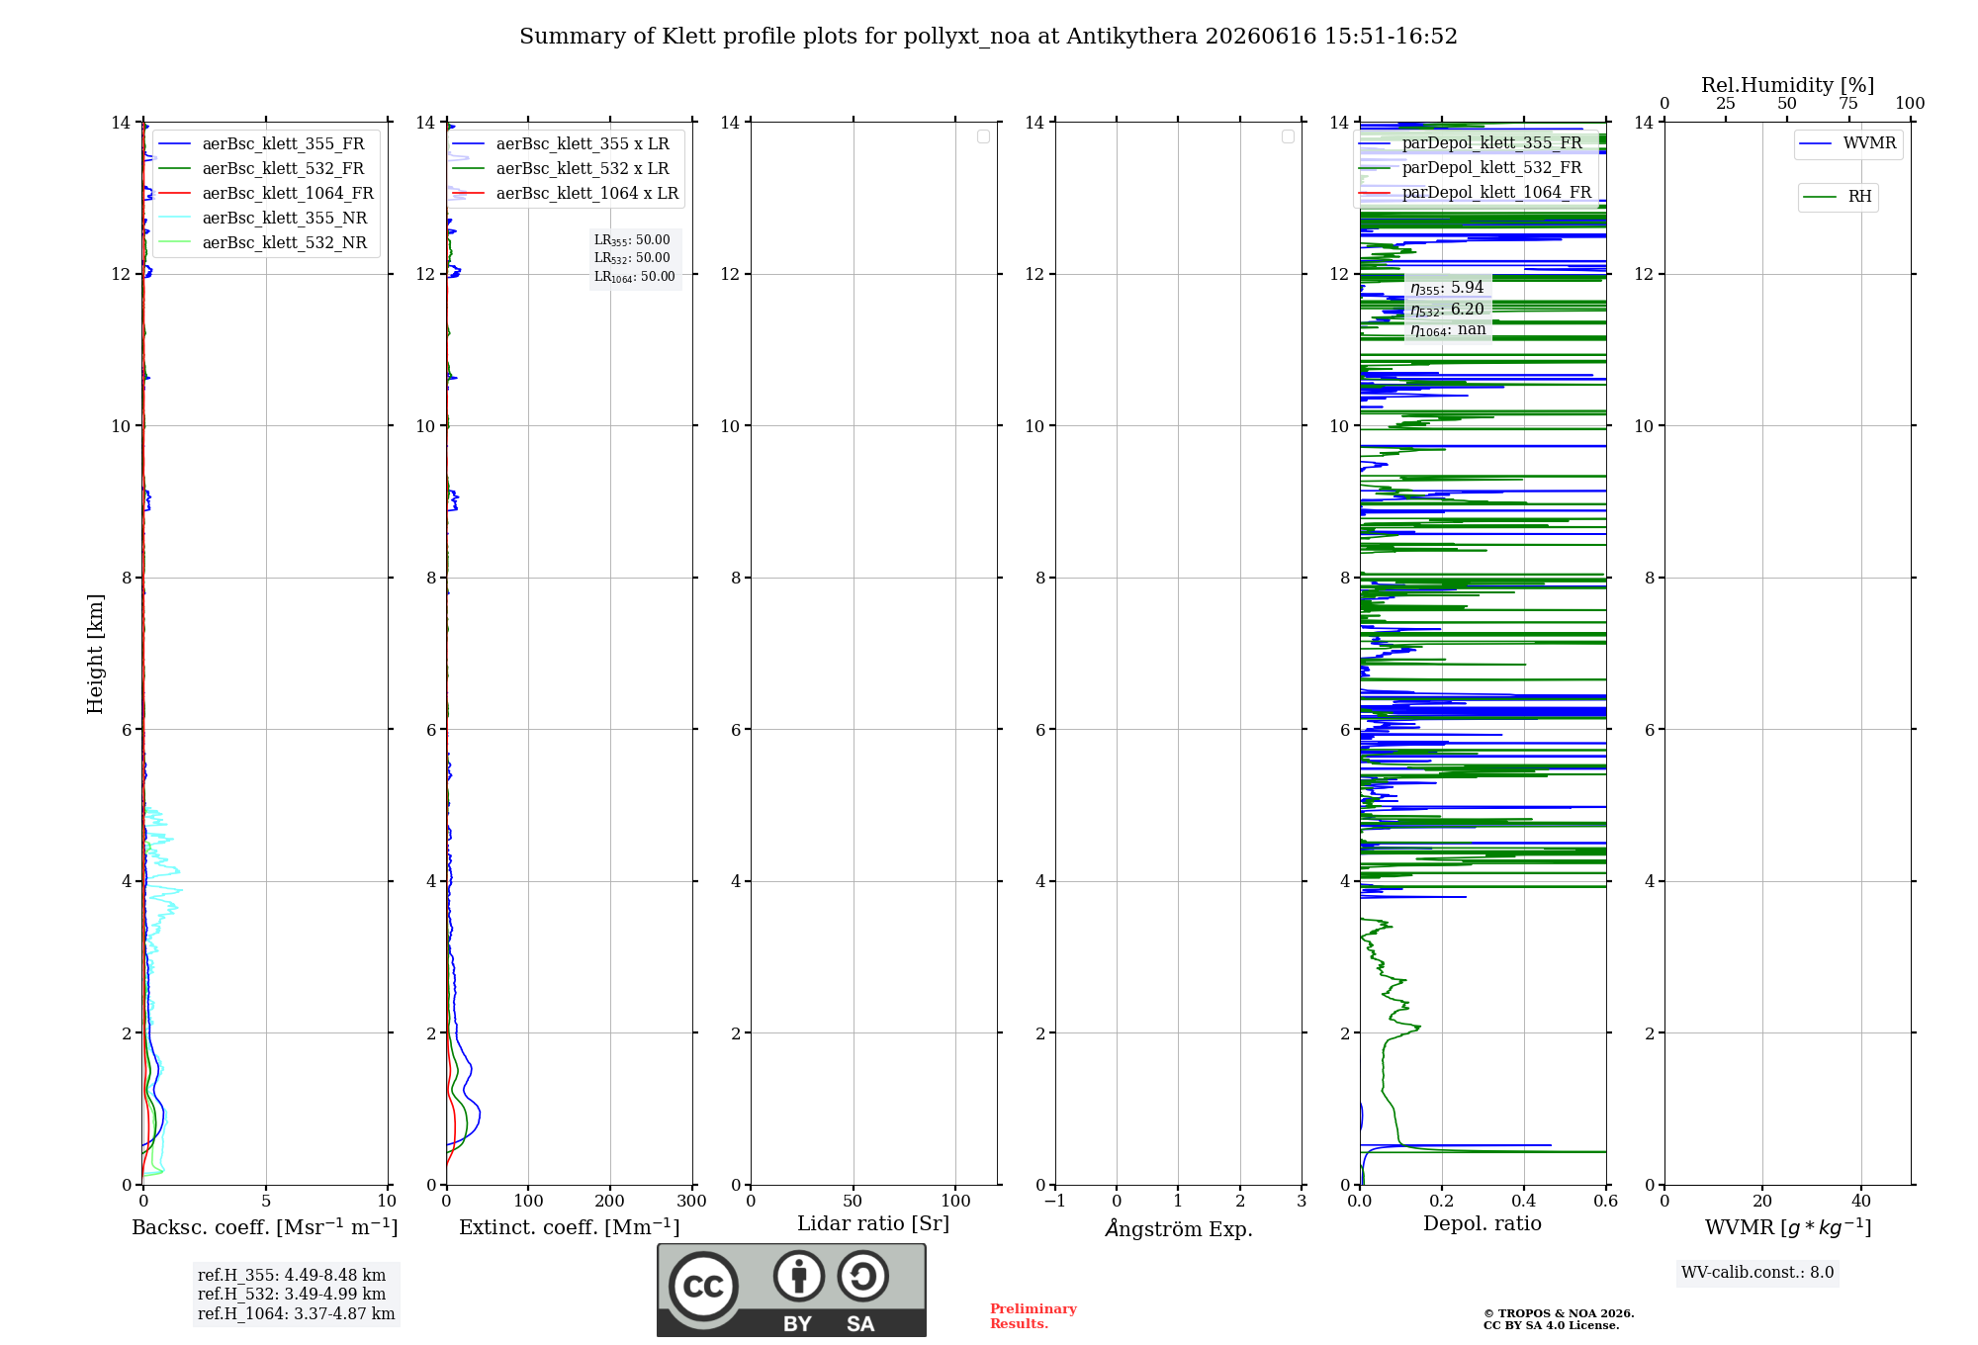The image size is (1978, 1345).
Task: Click the Extinct. coeff. axis label
Action: pyautogui.click(x=570, y=1227)
